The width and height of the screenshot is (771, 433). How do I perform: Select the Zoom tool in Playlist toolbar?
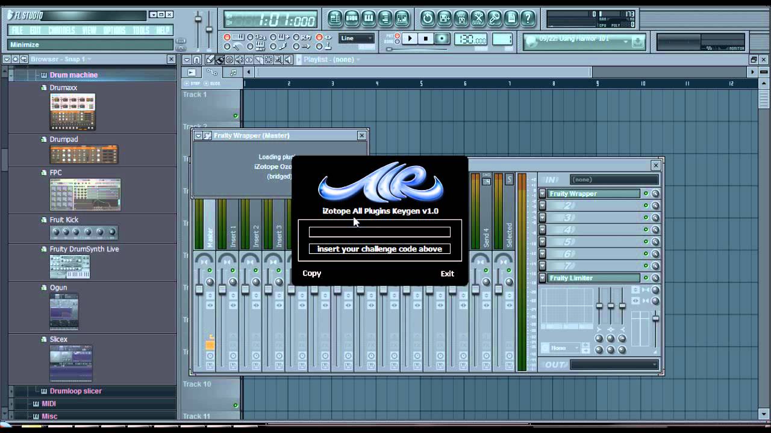[x=278, y=60]
